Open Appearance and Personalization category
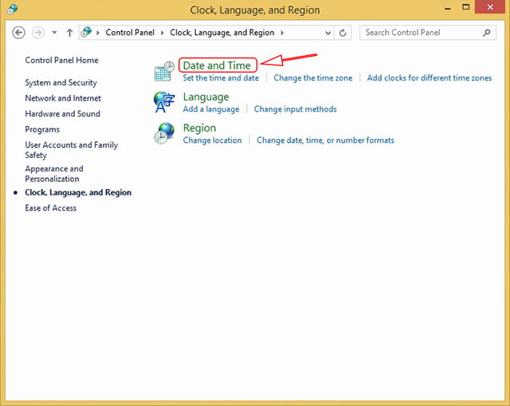 pos(54,174)
